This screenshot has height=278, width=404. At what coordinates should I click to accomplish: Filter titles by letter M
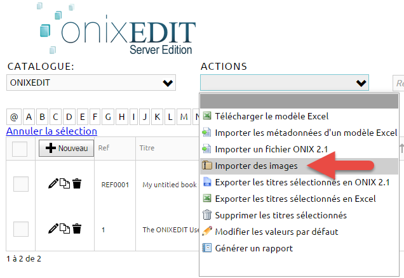tap(184, 117)
